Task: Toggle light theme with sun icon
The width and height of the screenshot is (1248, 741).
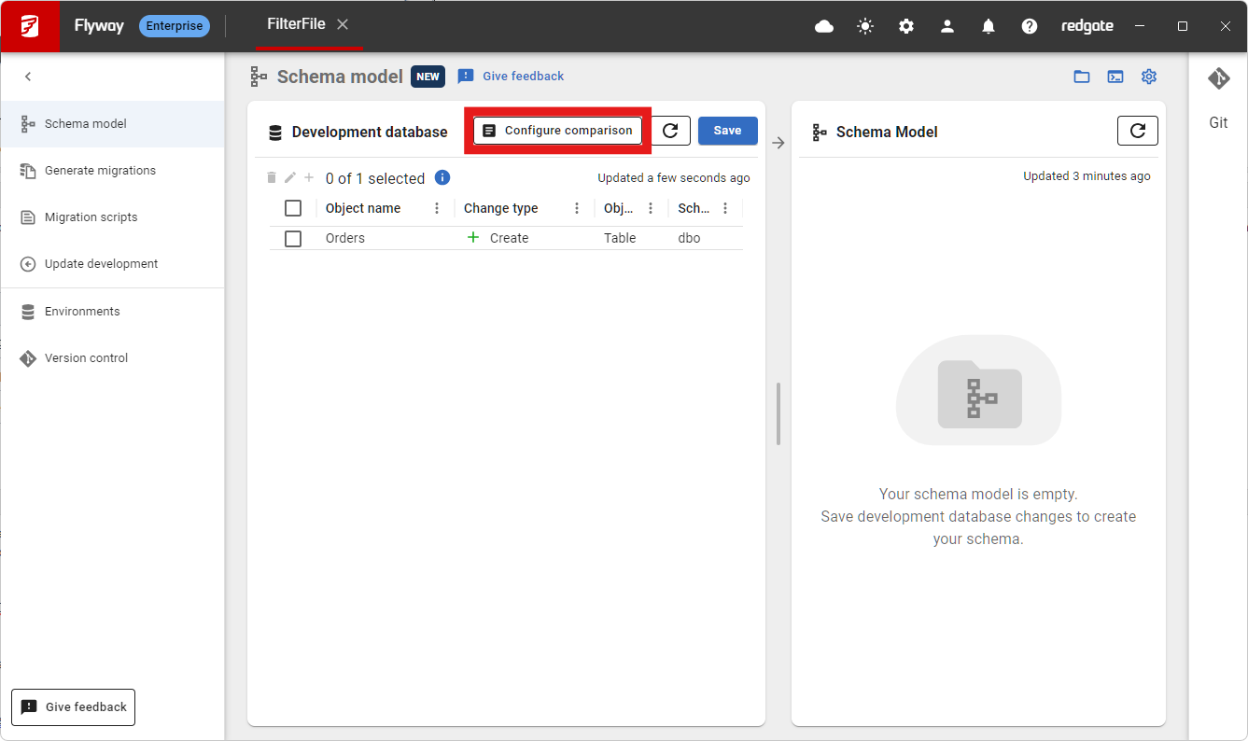Action: pyautogui.click(x=865, y=26)
